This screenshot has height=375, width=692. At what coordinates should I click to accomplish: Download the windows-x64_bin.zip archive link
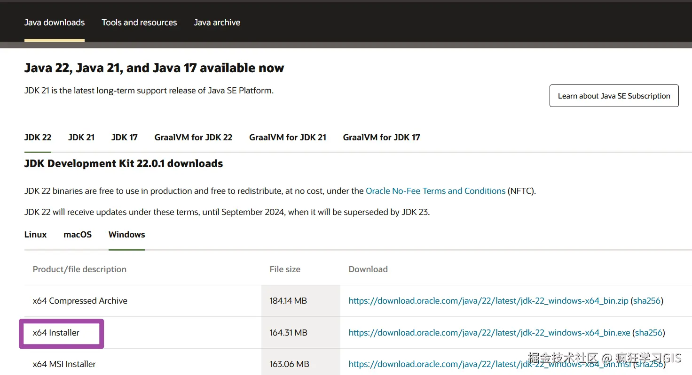click(488, 301)
